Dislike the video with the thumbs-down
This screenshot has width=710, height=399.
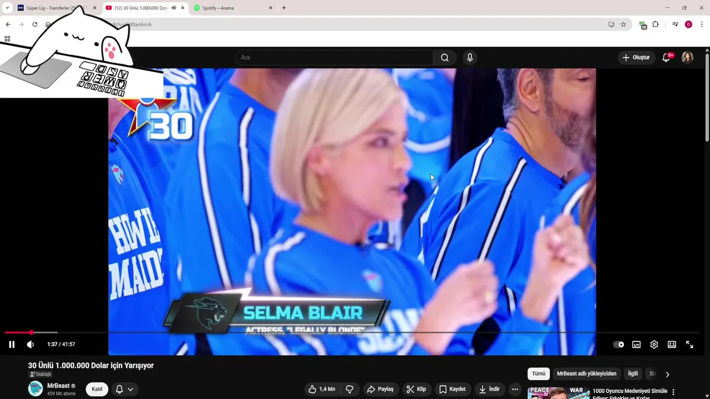click(x=349, y=389)
